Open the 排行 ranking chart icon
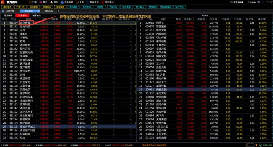The height and width of the screenshot is (147, 273). [x=52, y=2]
